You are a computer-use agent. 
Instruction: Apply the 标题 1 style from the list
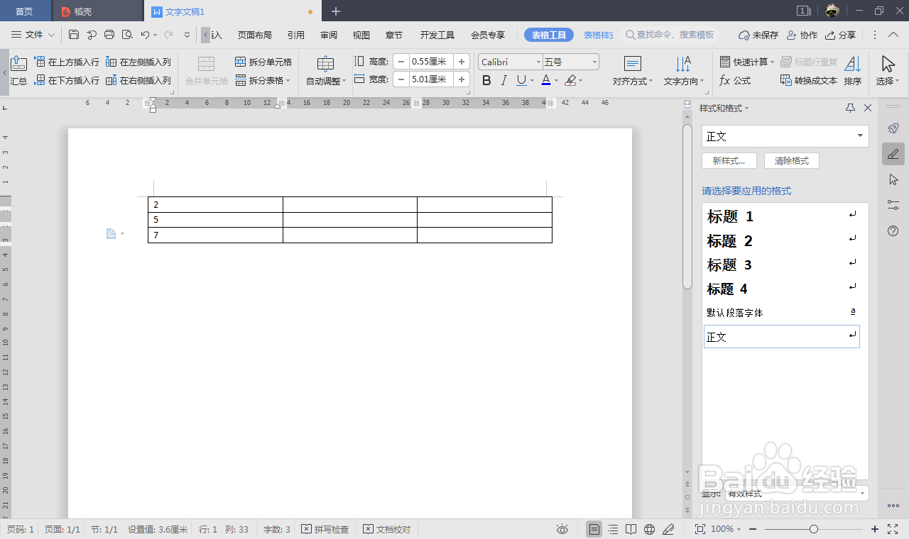pos(781,216)
